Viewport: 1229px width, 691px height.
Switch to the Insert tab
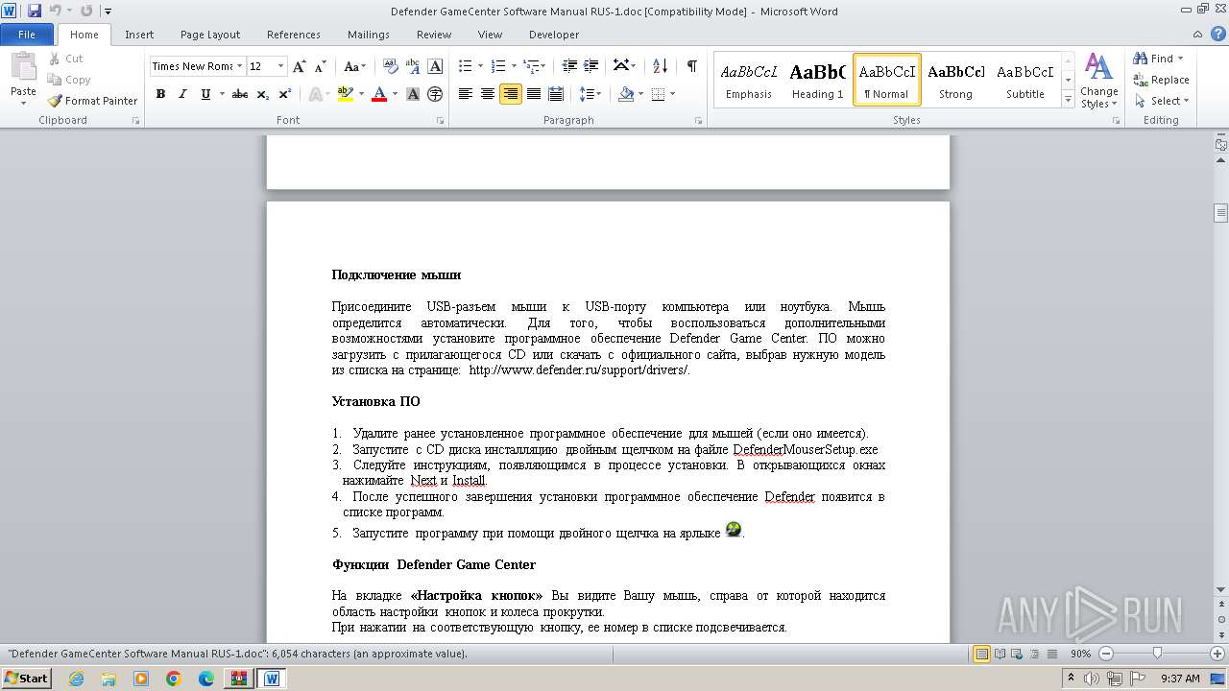point(139,35)
